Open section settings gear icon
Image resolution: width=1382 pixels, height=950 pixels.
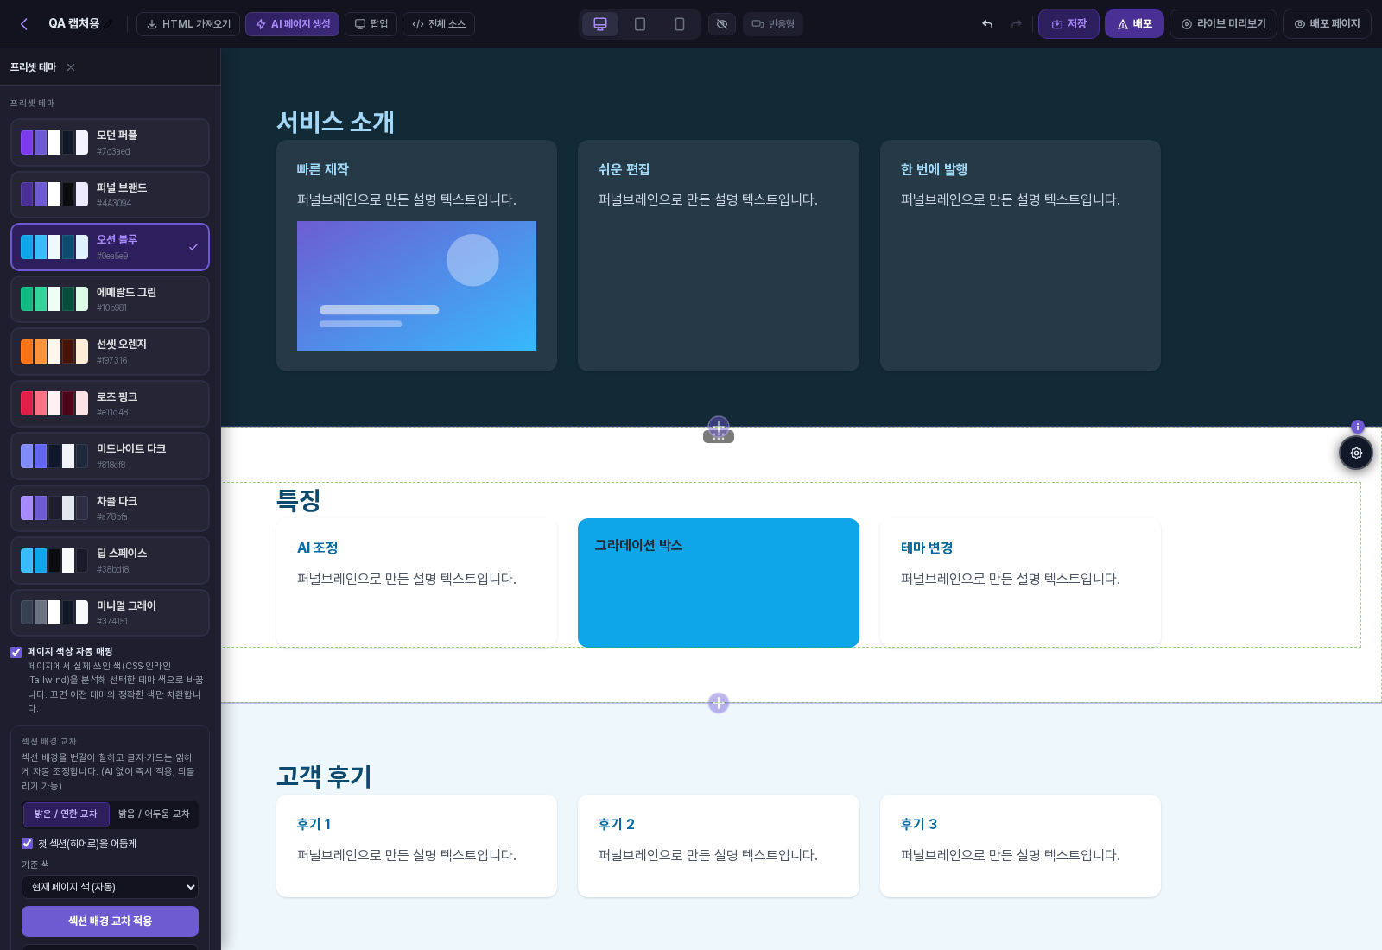pos(1356,453)
